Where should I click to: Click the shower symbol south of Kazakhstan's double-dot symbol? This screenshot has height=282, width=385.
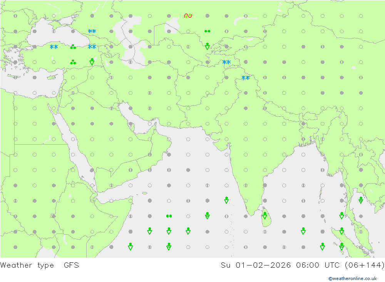pos(207,46)
